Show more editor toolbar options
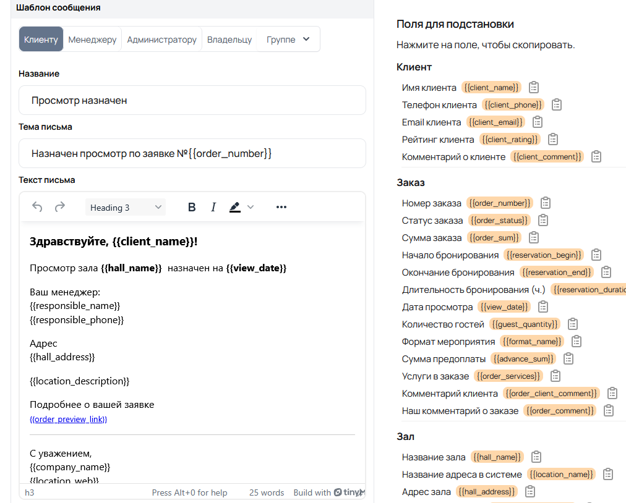The image size is (626, 503). point(281,207)
